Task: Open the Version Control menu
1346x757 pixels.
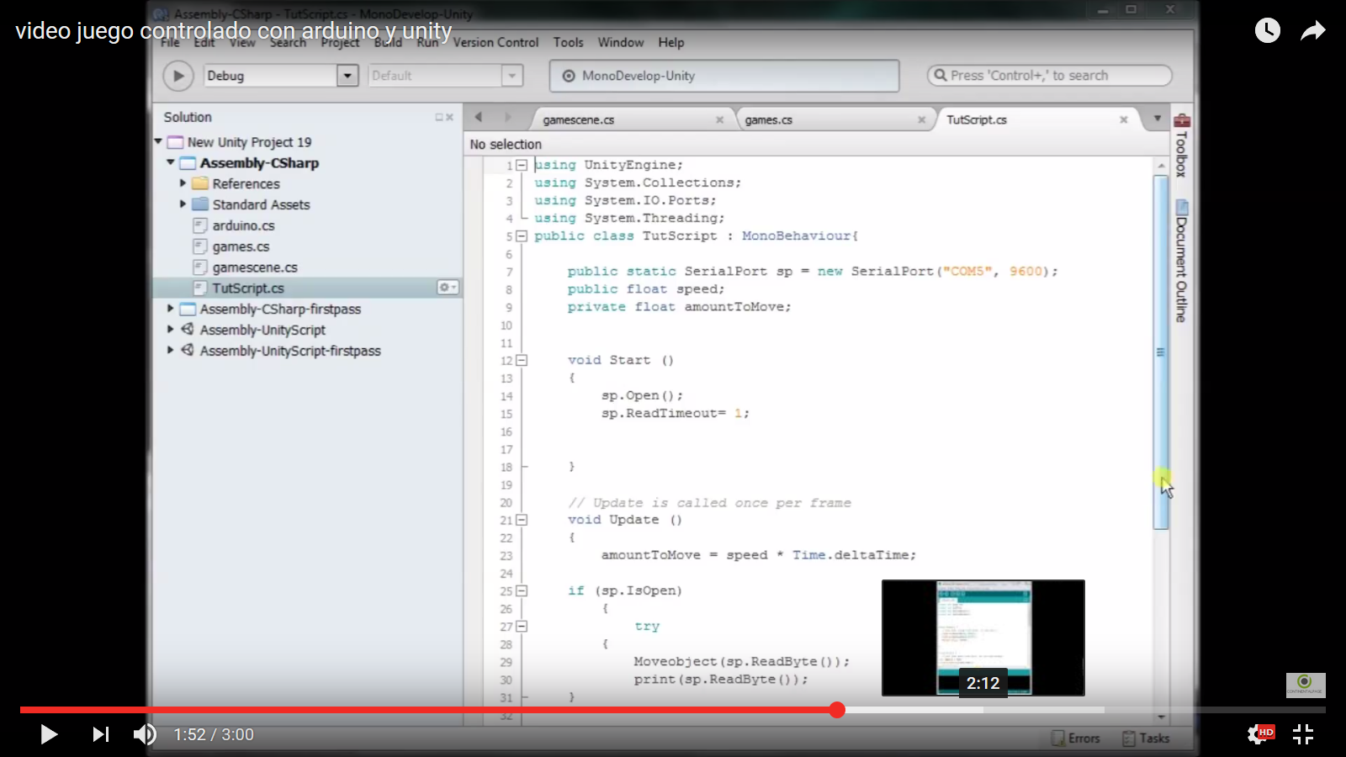Action: [x=495, y=42]
